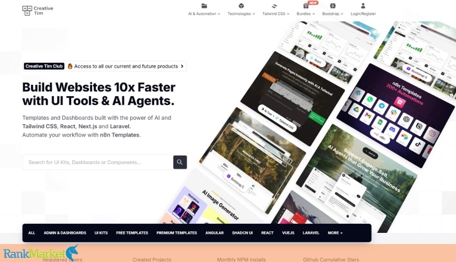
Task: Click the Bundles gift icon
Action: [306, 6]
